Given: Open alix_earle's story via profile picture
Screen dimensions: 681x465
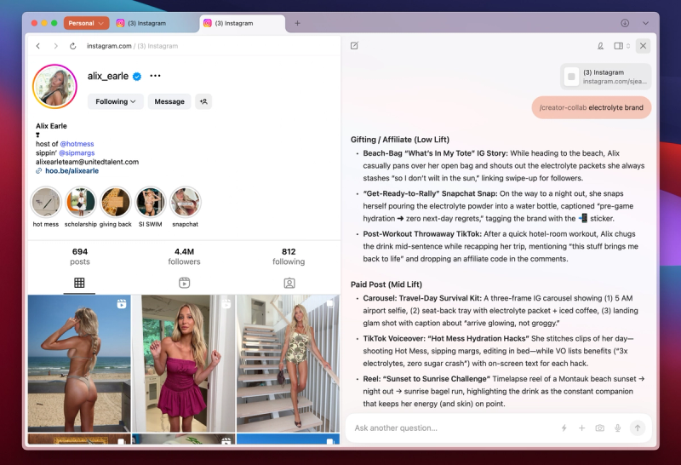Looking at the screenshot, I should tap(54, 86).
